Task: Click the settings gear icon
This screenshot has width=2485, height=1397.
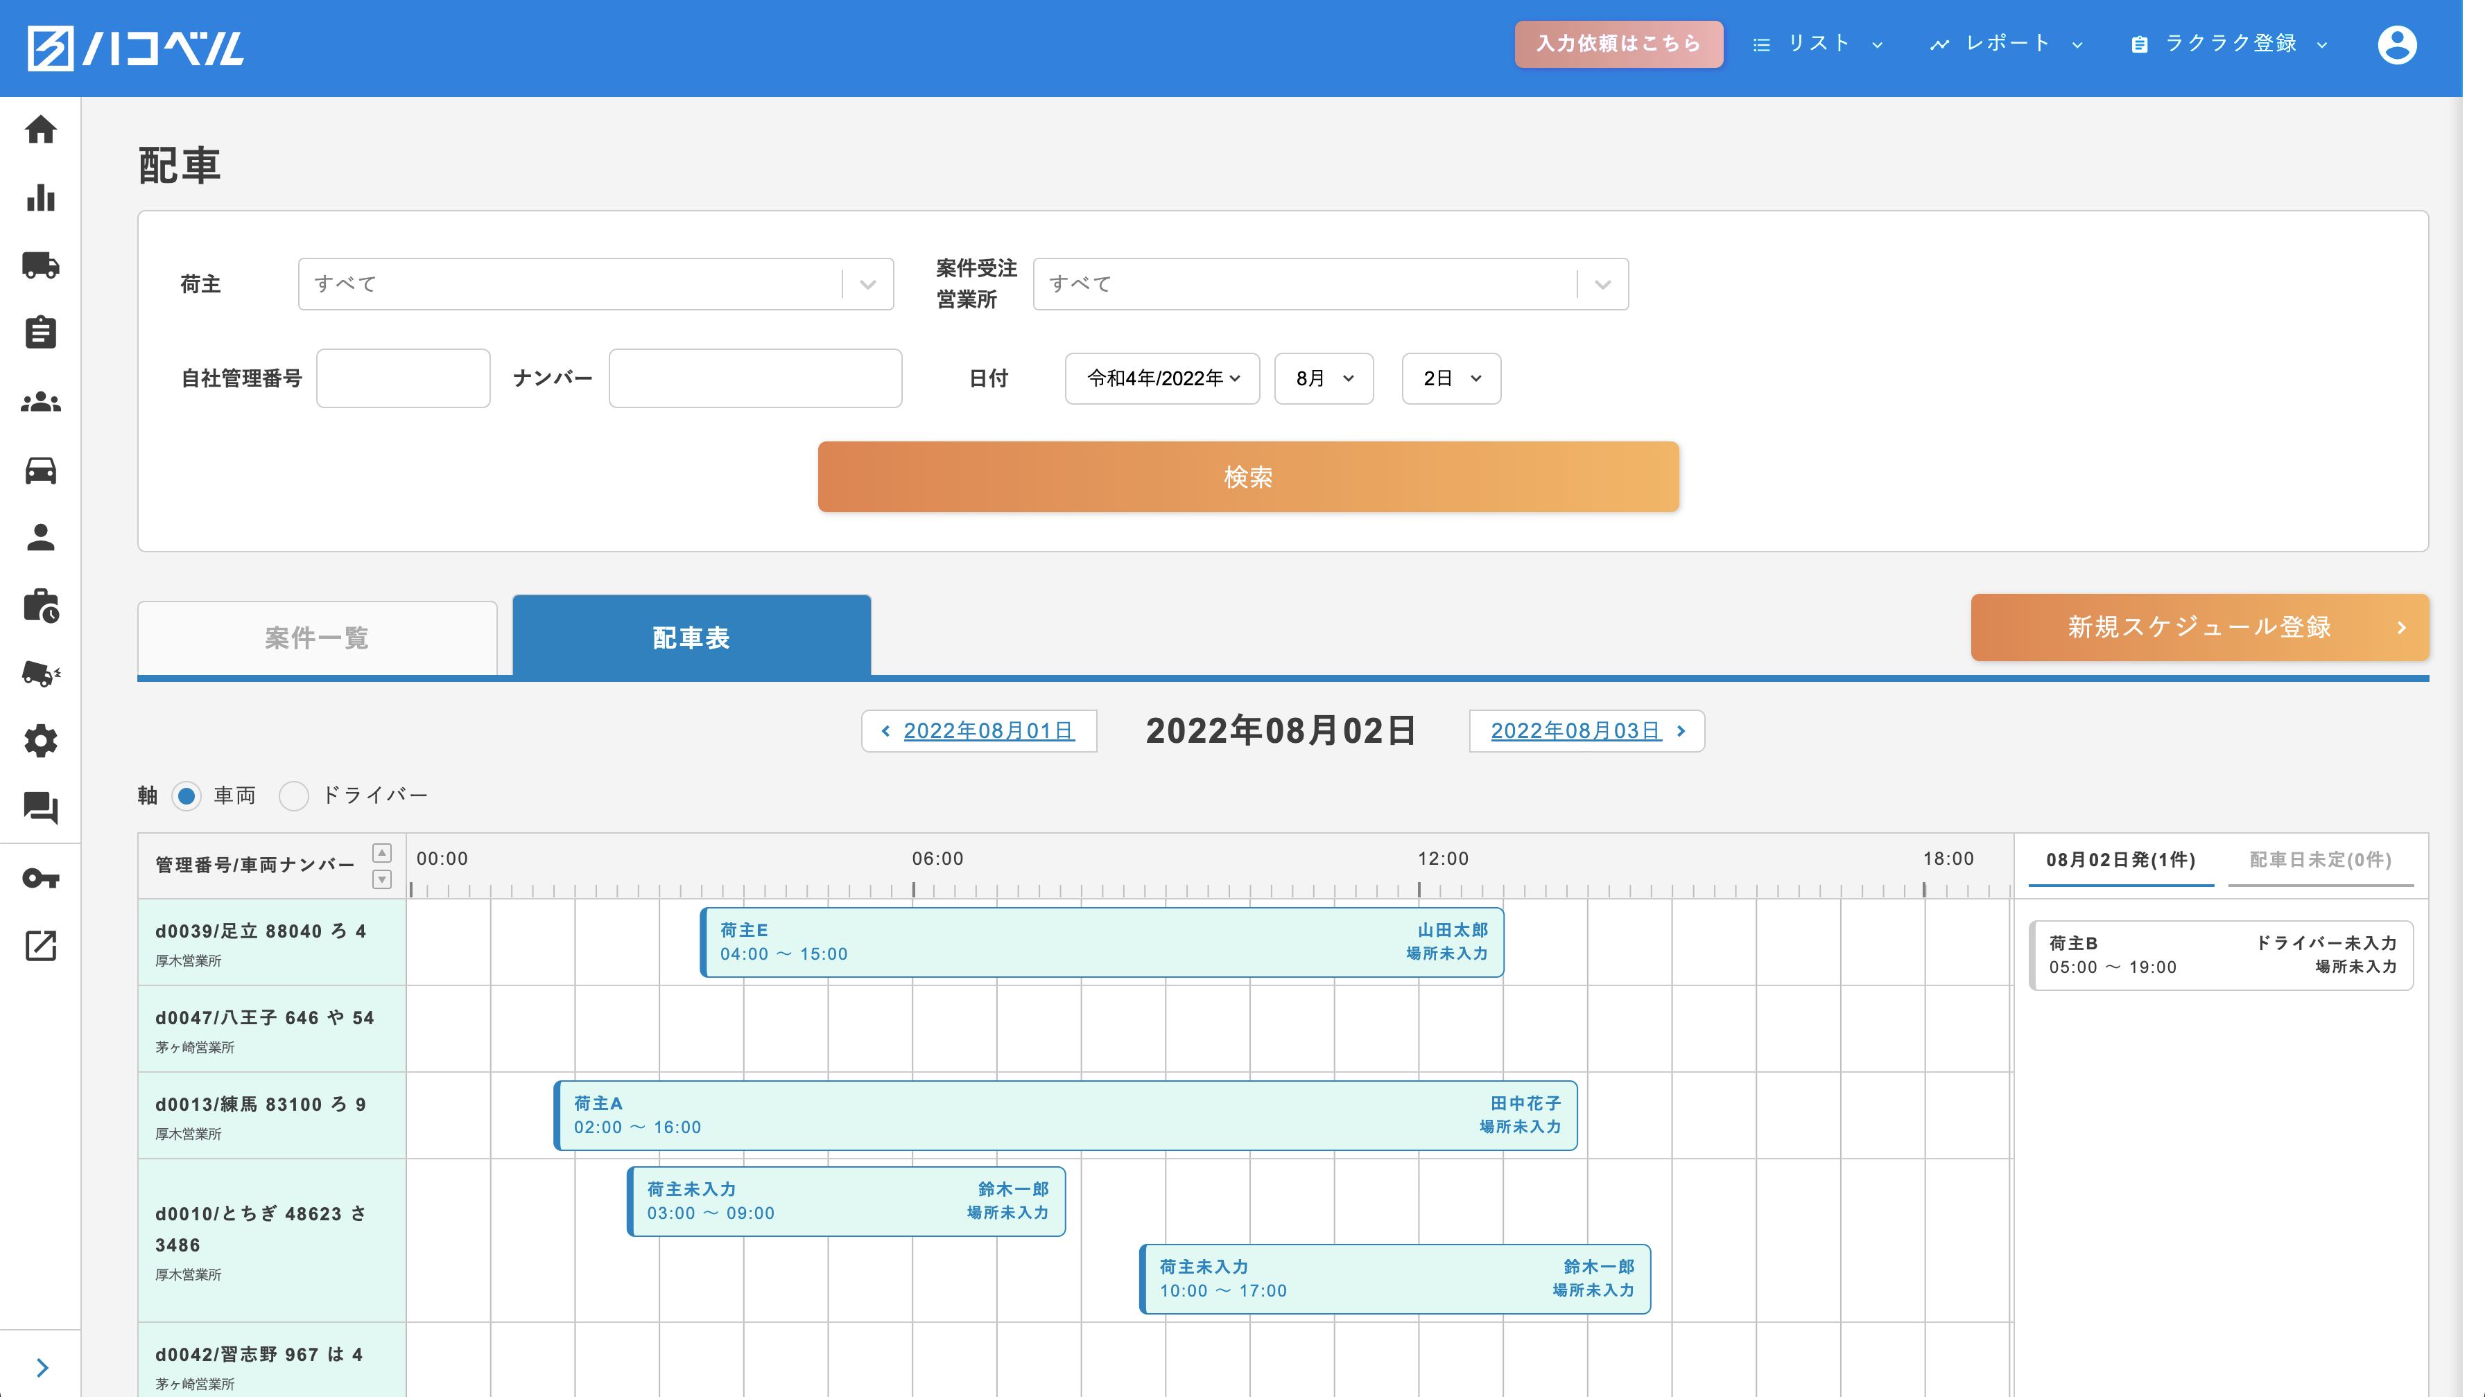Action: coord(40,741)
